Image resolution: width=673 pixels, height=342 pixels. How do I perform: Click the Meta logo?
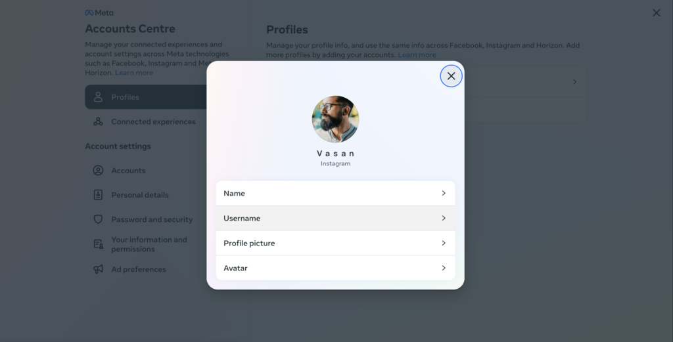[x=99, y=13]
